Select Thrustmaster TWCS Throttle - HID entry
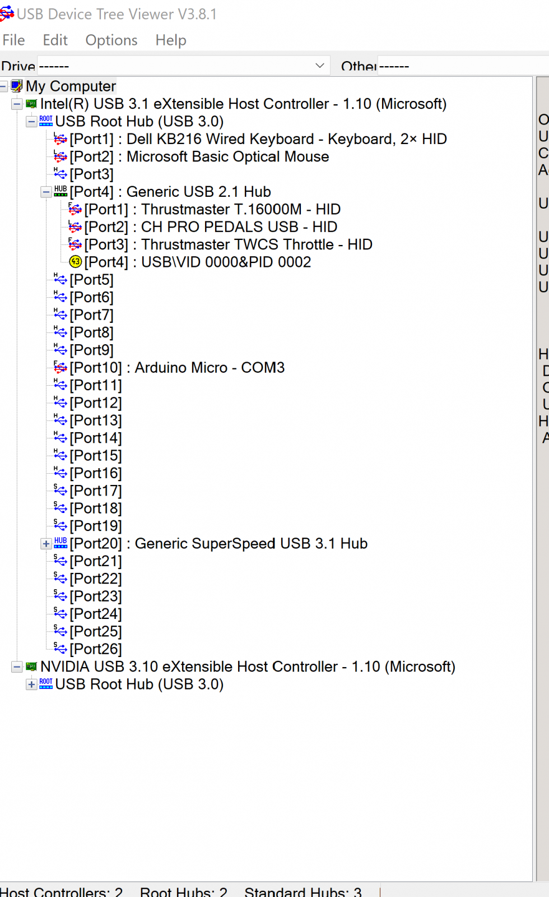The image size is (549, 897). click(x=229, y=244)
